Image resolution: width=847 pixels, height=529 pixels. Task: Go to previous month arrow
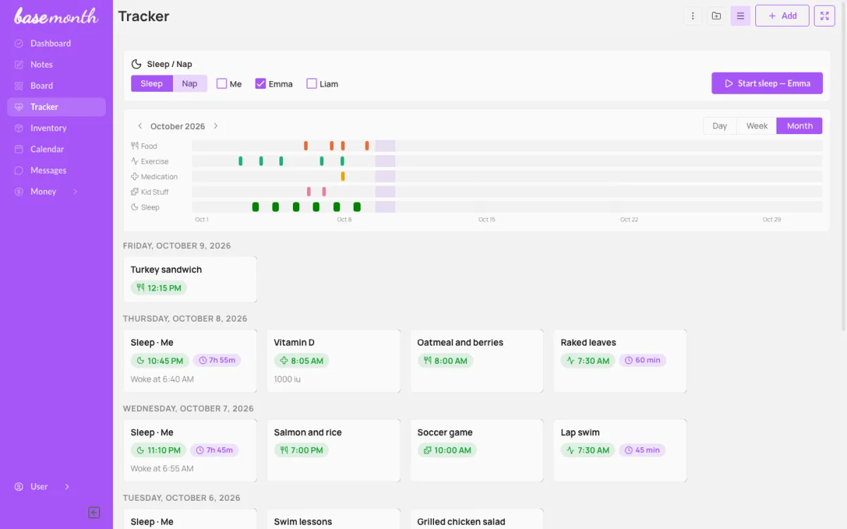140,126
